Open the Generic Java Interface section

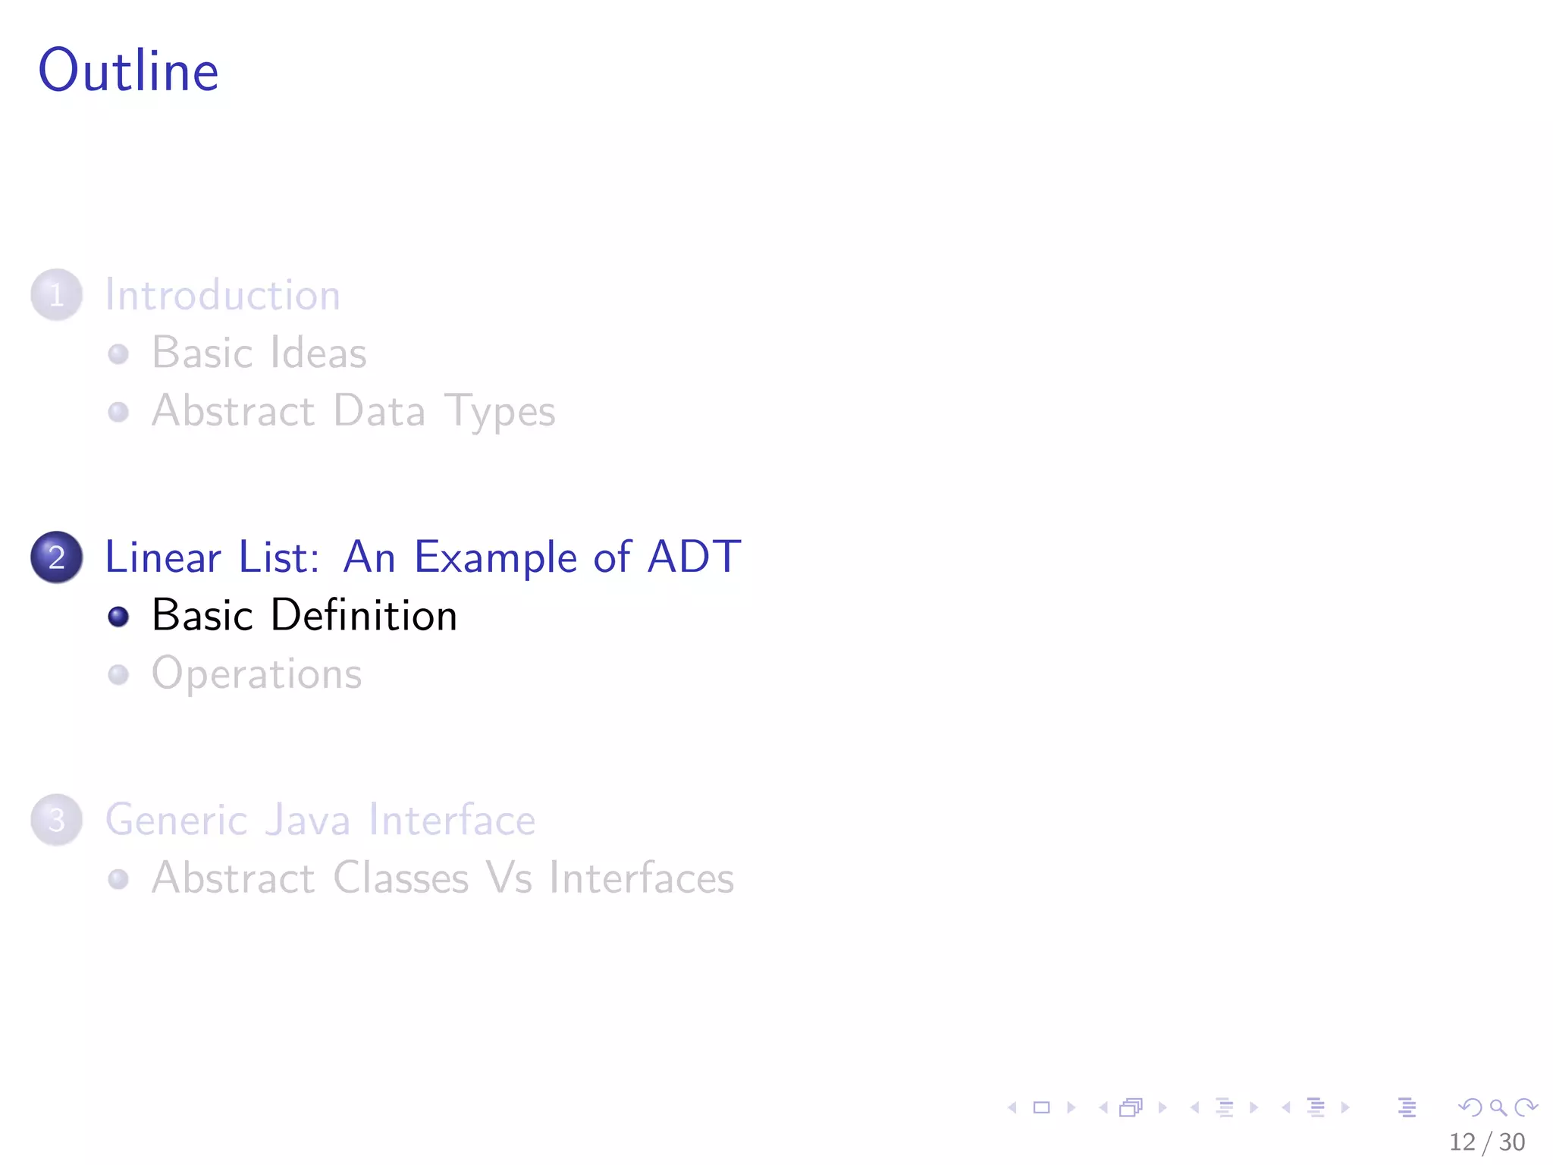click(x=320, y=820)
